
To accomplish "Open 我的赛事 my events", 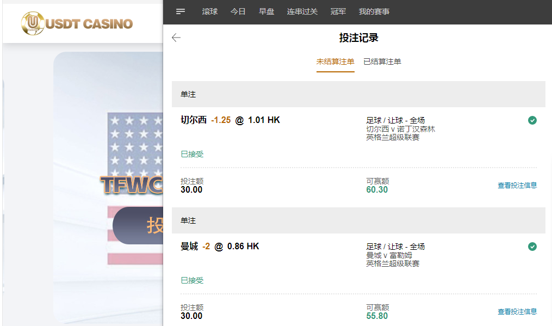I will click(x=374, y=11).
